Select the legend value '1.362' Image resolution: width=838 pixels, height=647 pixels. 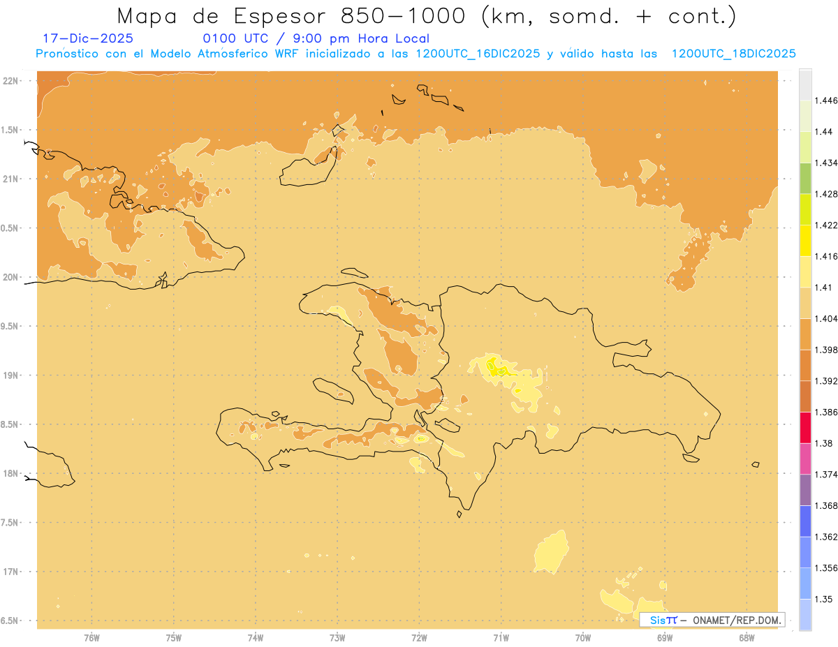point(825,537)
